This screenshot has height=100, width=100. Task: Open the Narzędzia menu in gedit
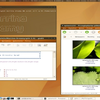click(6, 41)
